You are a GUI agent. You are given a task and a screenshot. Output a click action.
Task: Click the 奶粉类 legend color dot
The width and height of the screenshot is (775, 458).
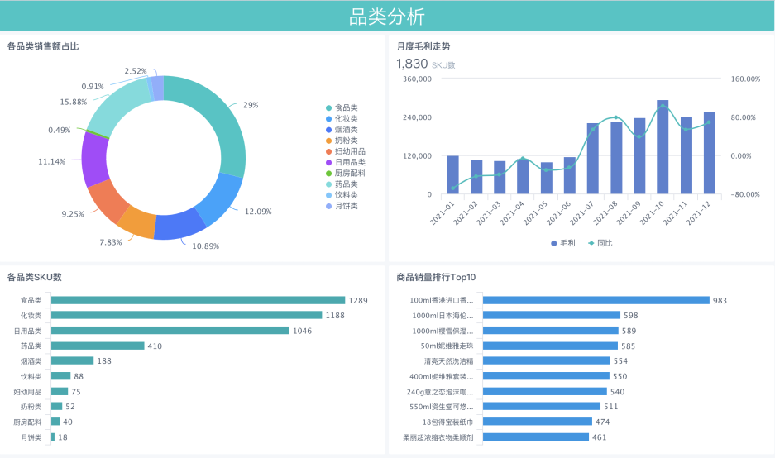point(328,141)
